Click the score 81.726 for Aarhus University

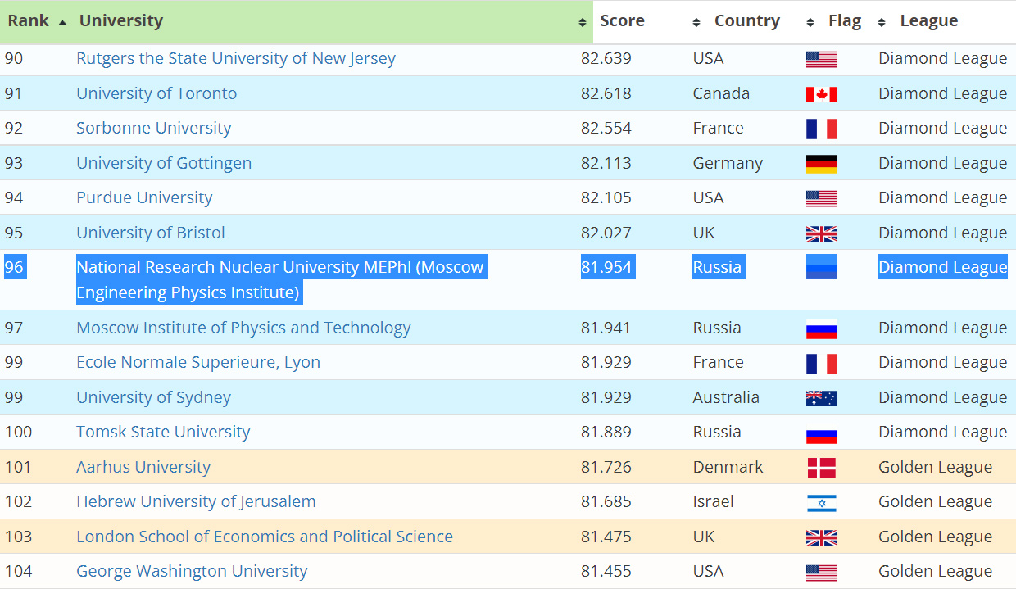(x=606, y=467)
